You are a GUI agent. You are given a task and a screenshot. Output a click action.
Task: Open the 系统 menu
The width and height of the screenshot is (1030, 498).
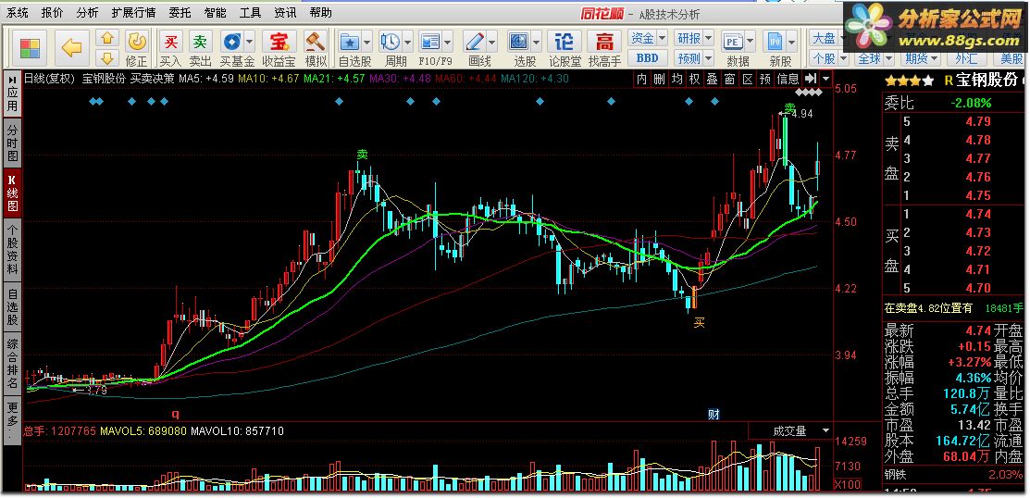coord(17,12)
